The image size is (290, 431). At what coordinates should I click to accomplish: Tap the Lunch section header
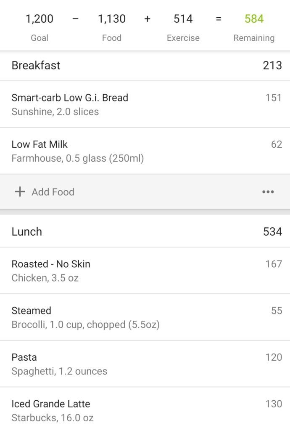(x=27, y=231)
